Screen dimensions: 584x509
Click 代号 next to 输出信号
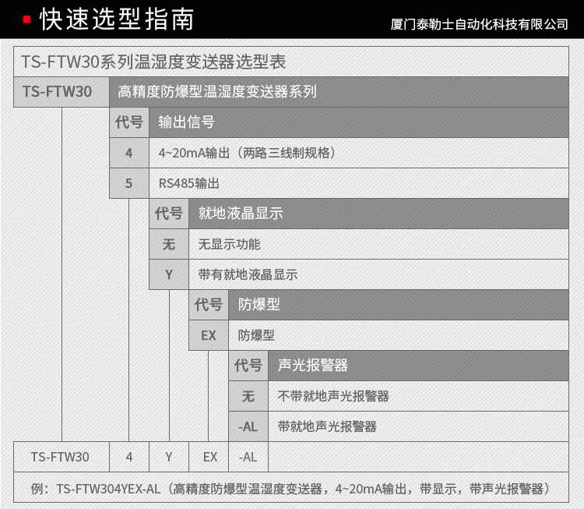[129, 122]
